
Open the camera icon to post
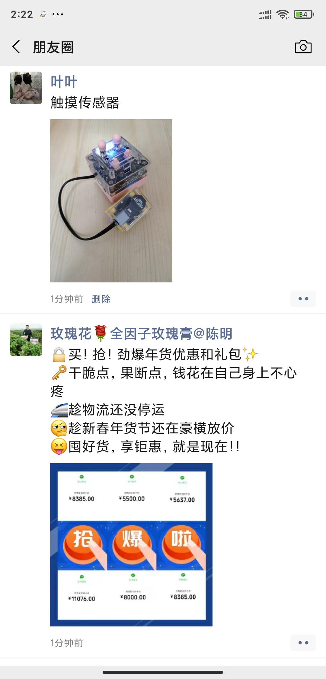(x=303, y=47)
